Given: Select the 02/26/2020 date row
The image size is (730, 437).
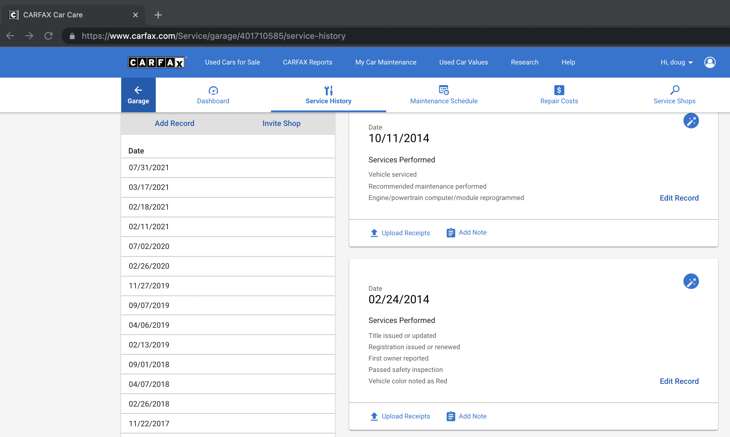Looking at the screenshot, I should click(228, 266).
